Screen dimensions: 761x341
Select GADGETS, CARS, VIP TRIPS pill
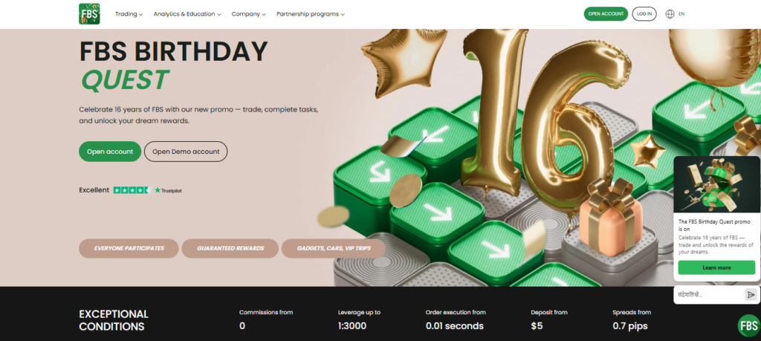click(x=334, y=248)
